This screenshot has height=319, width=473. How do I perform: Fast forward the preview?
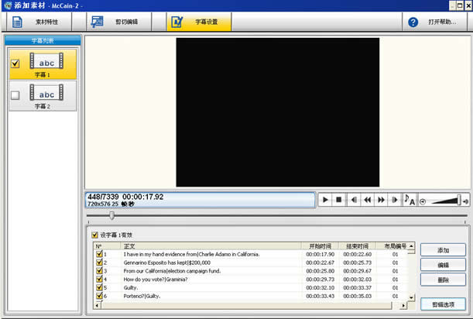[381, 200]
